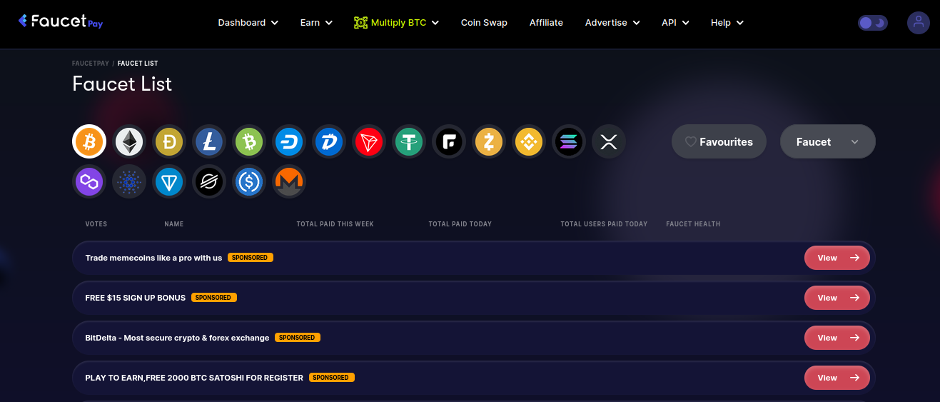Expand the Advertise menu
This screenshot has height=402, width=940.
(x=612, y=23)
